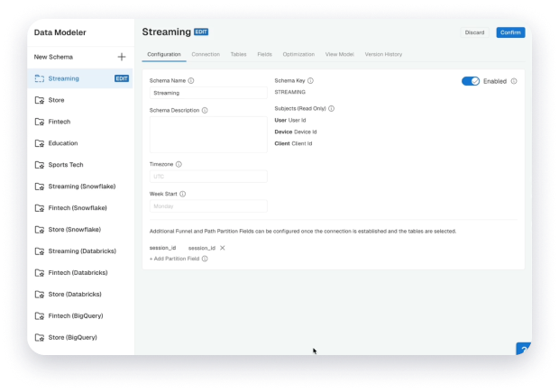Toggle the Enabled switch off

click(471, 81)
